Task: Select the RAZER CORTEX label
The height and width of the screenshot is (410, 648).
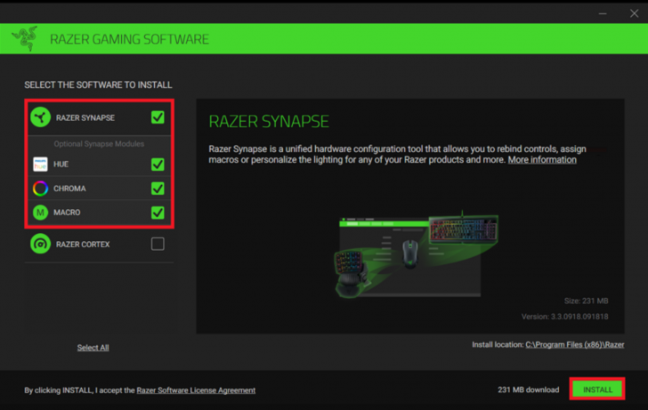Action: 83,245
